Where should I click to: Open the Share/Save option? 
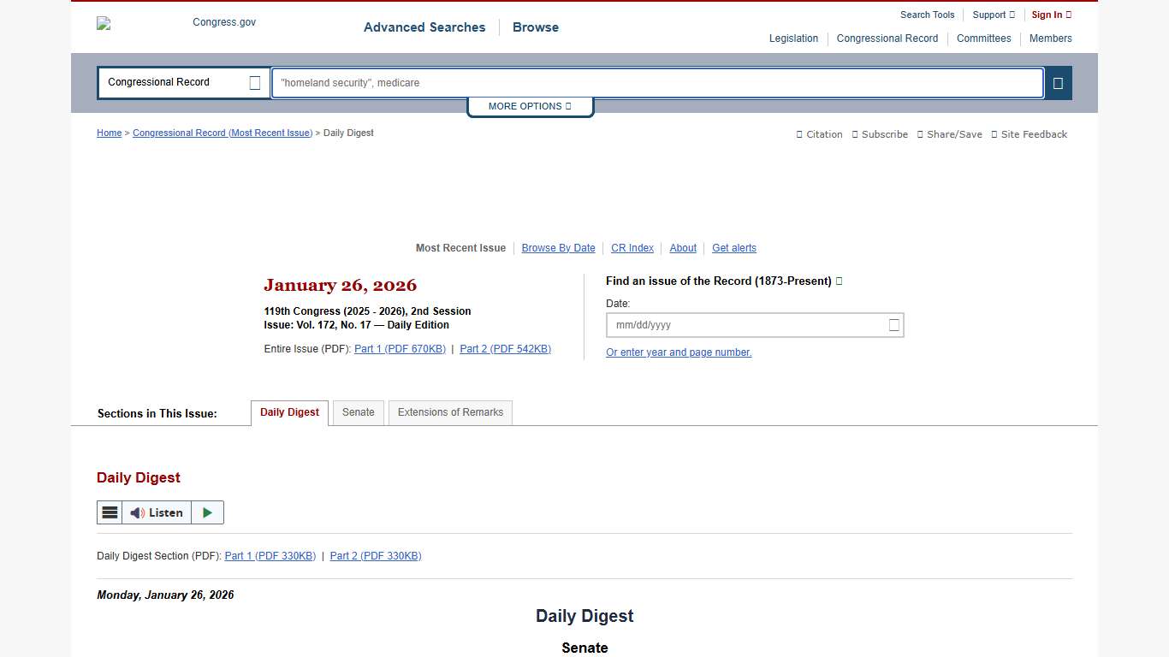tap(949, 134)
